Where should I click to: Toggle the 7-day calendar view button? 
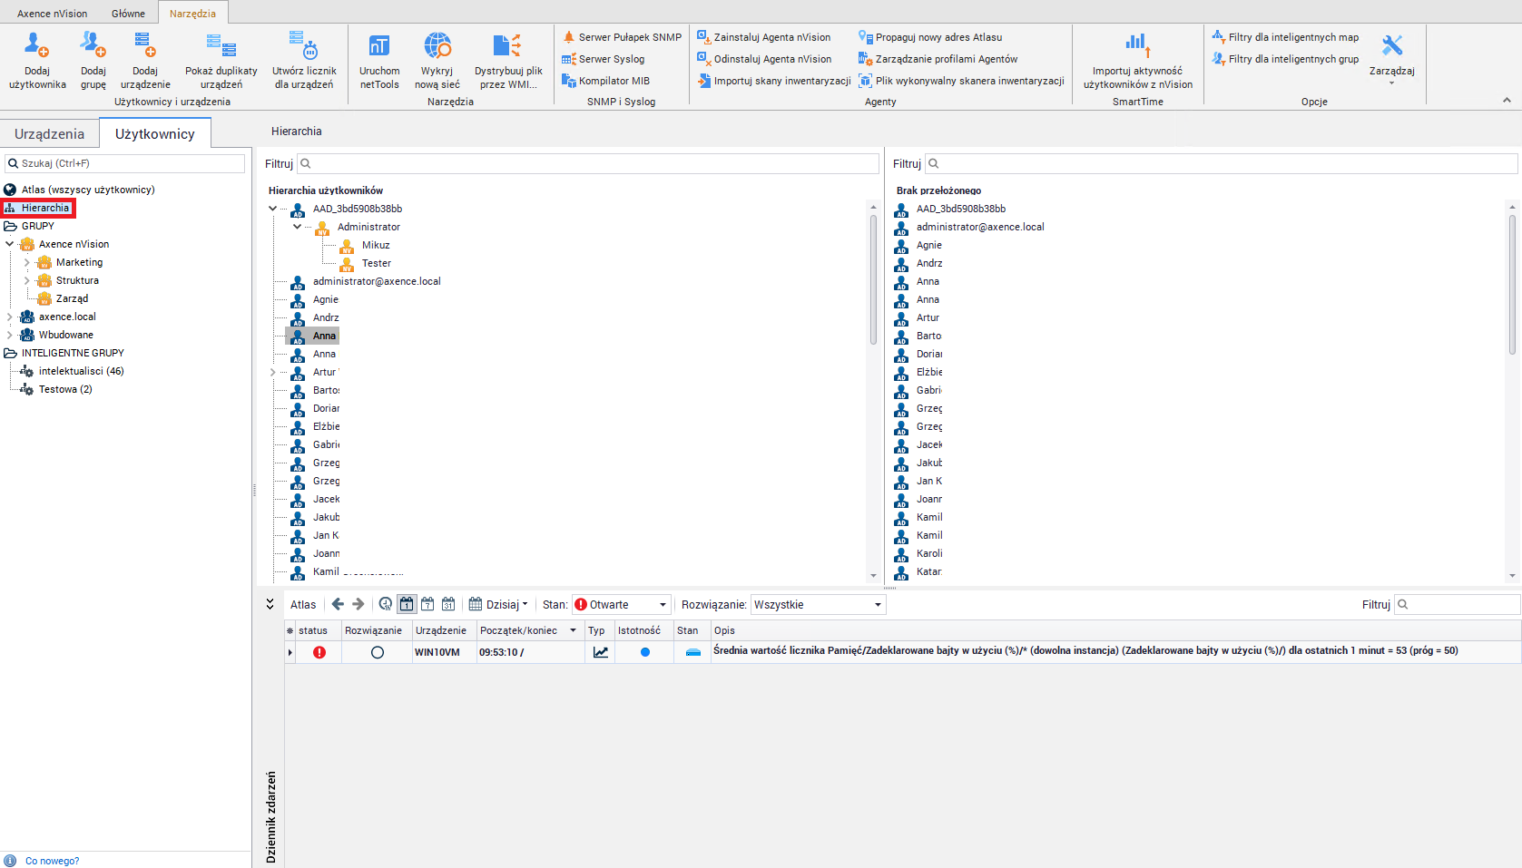pos(427,604)
